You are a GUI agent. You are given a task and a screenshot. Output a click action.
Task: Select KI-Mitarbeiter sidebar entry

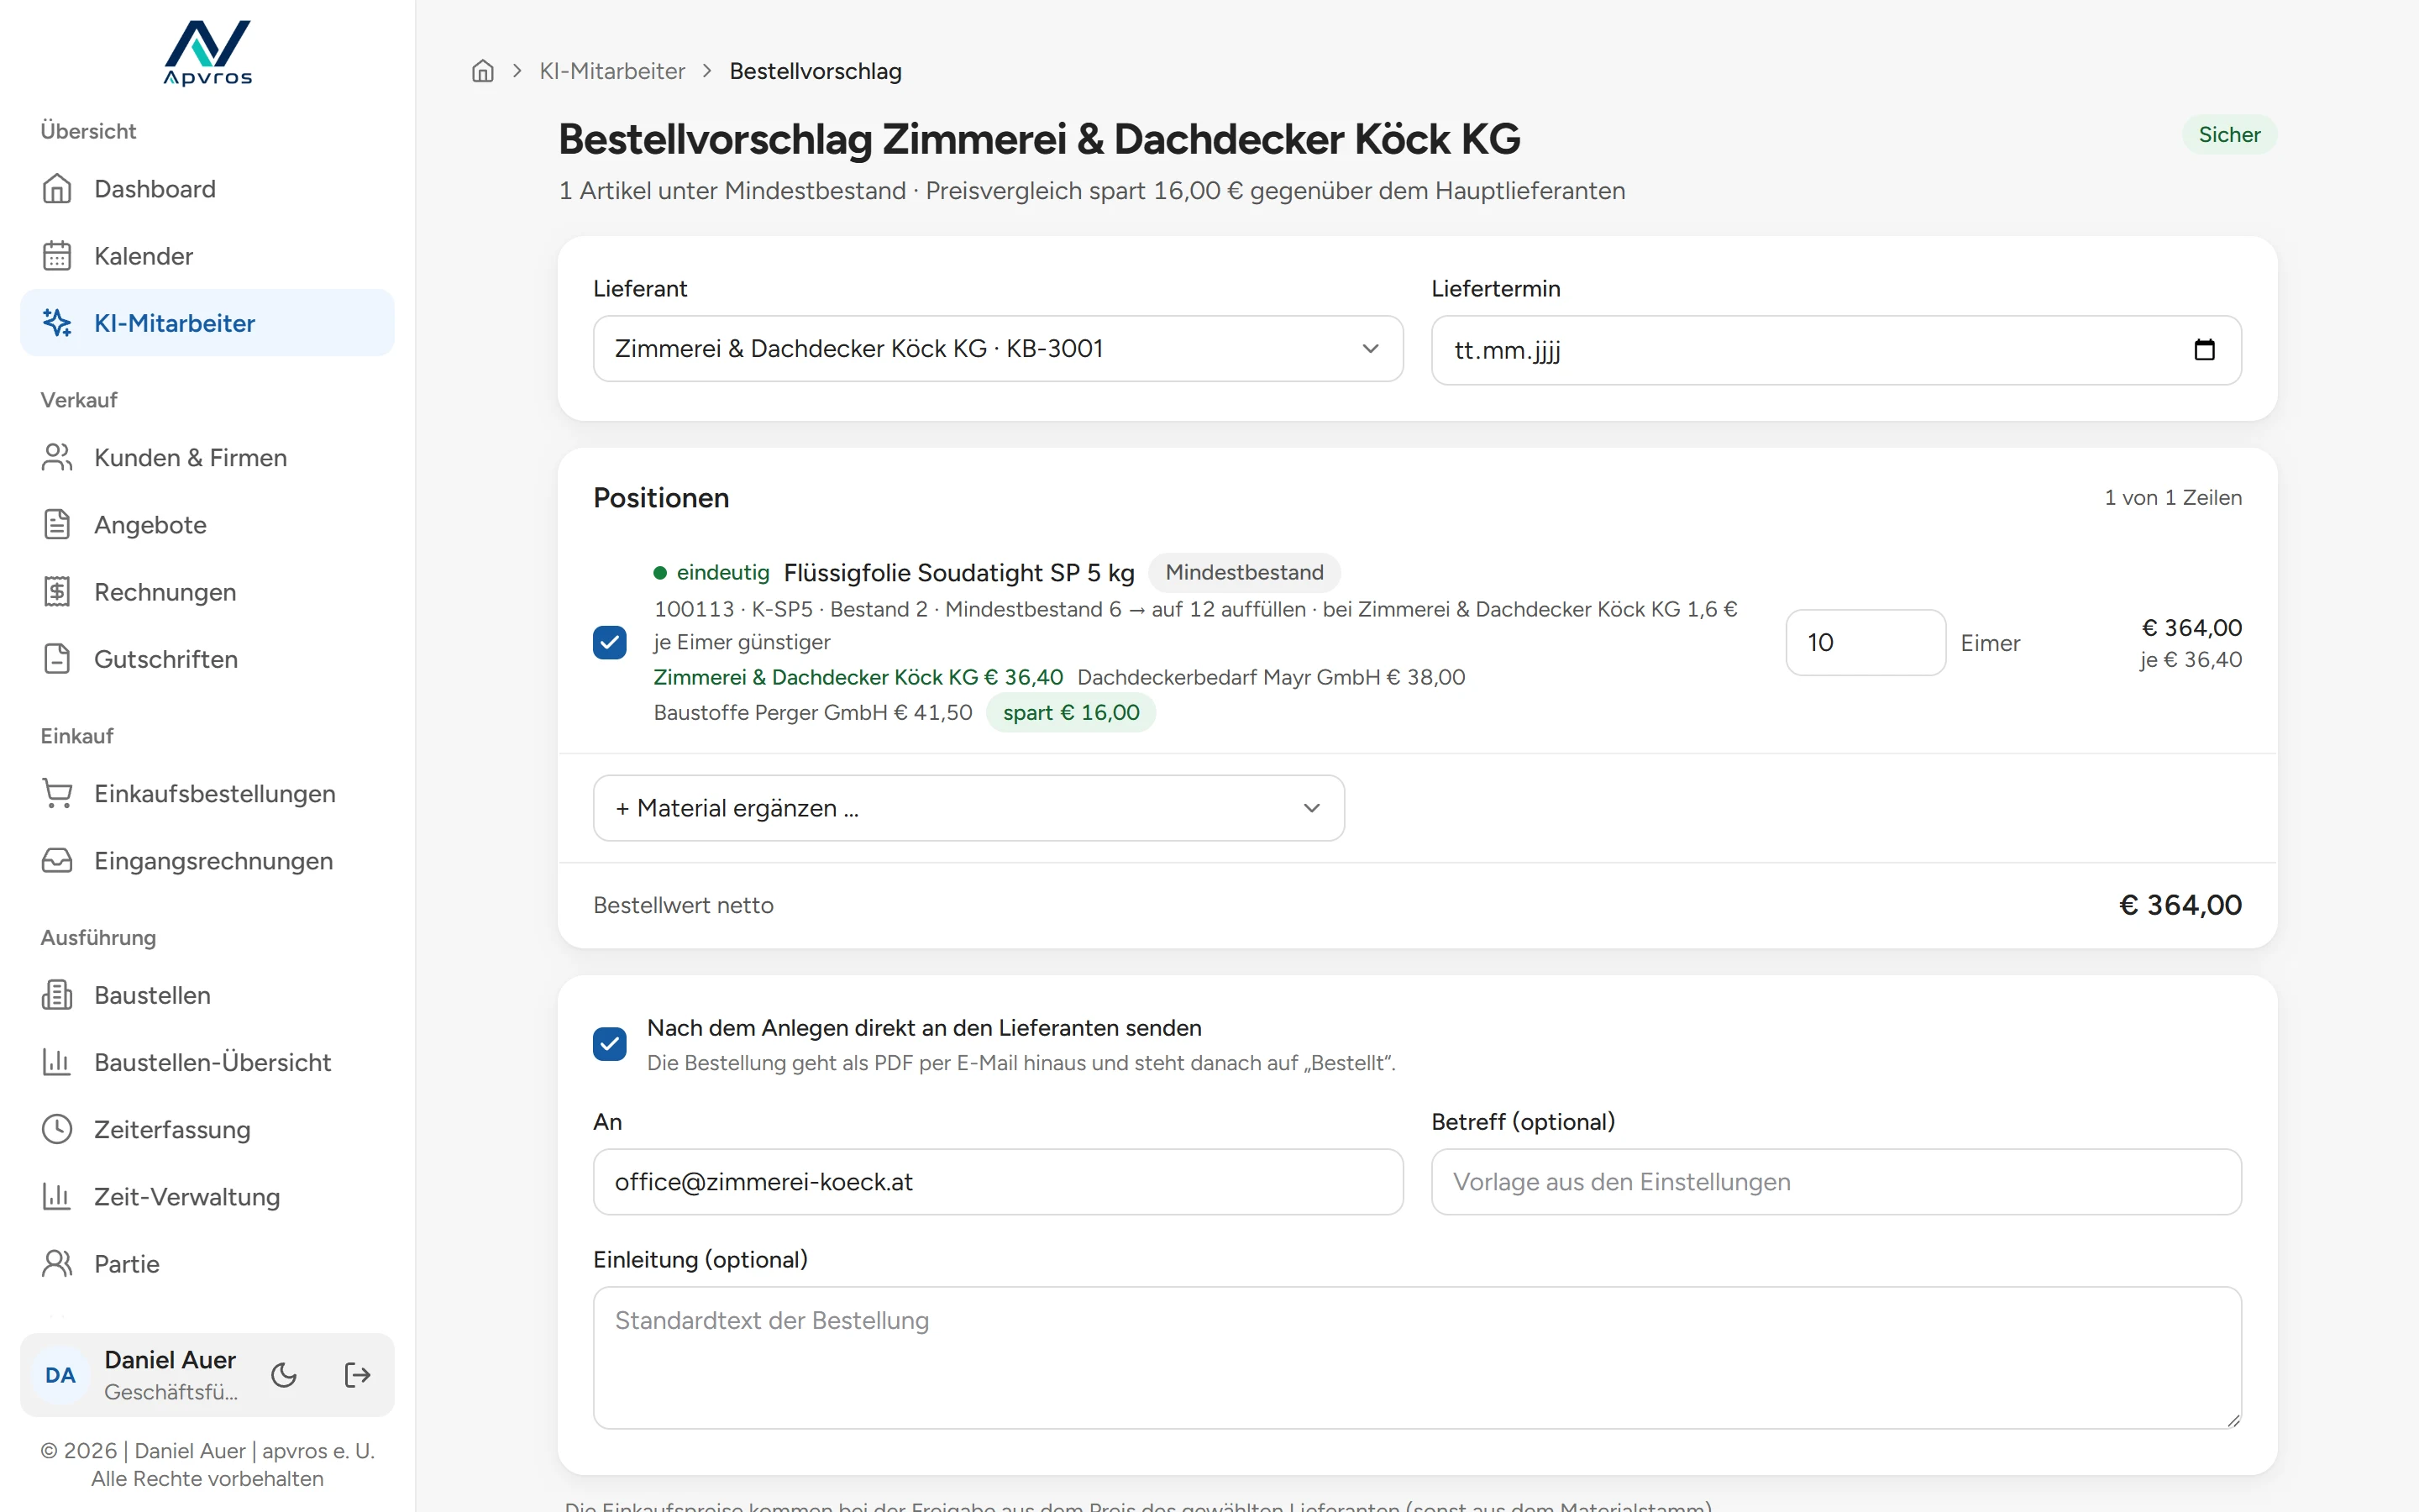tap(207, 323)
